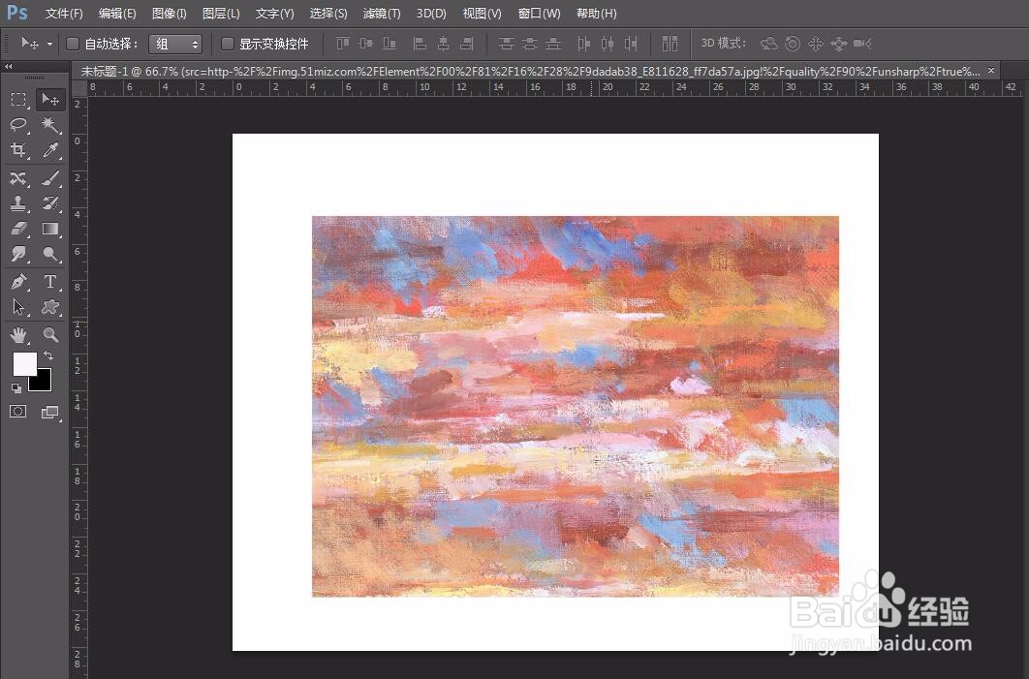Image resolution: width=1029 pixels, height=679 pixels.
Task: Select the Pen tool
Action: [x=18, y=282]
